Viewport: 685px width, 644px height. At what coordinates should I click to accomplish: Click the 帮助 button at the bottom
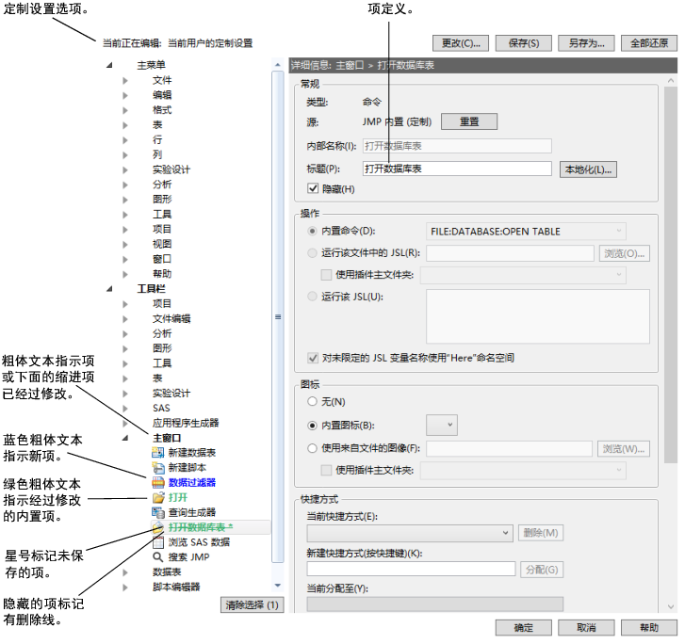point(649,628)
